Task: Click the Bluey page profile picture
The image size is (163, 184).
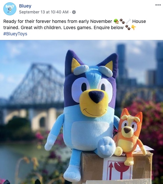Action: (10, 9)
